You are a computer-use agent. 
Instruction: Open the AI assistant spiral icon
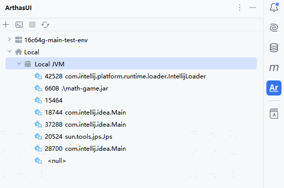tap(274, 28)
